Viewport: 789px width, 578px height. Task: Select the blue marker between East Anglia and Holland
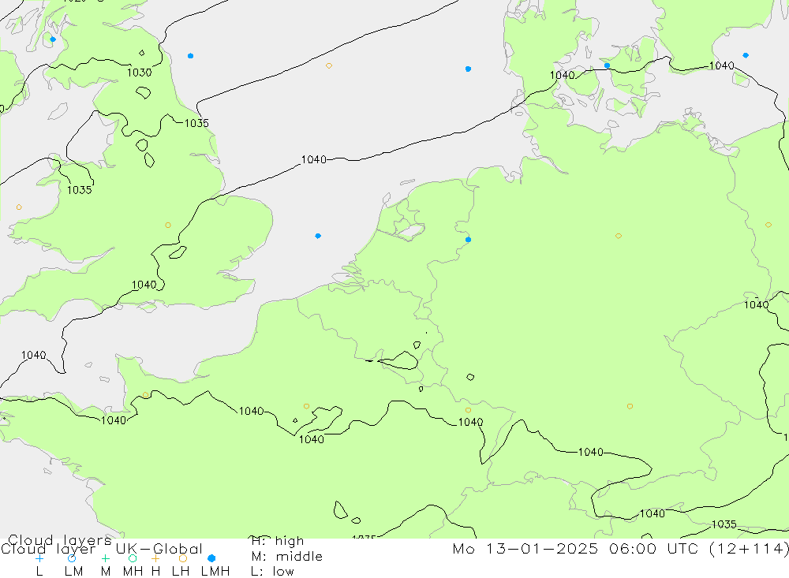pos(317,236)
